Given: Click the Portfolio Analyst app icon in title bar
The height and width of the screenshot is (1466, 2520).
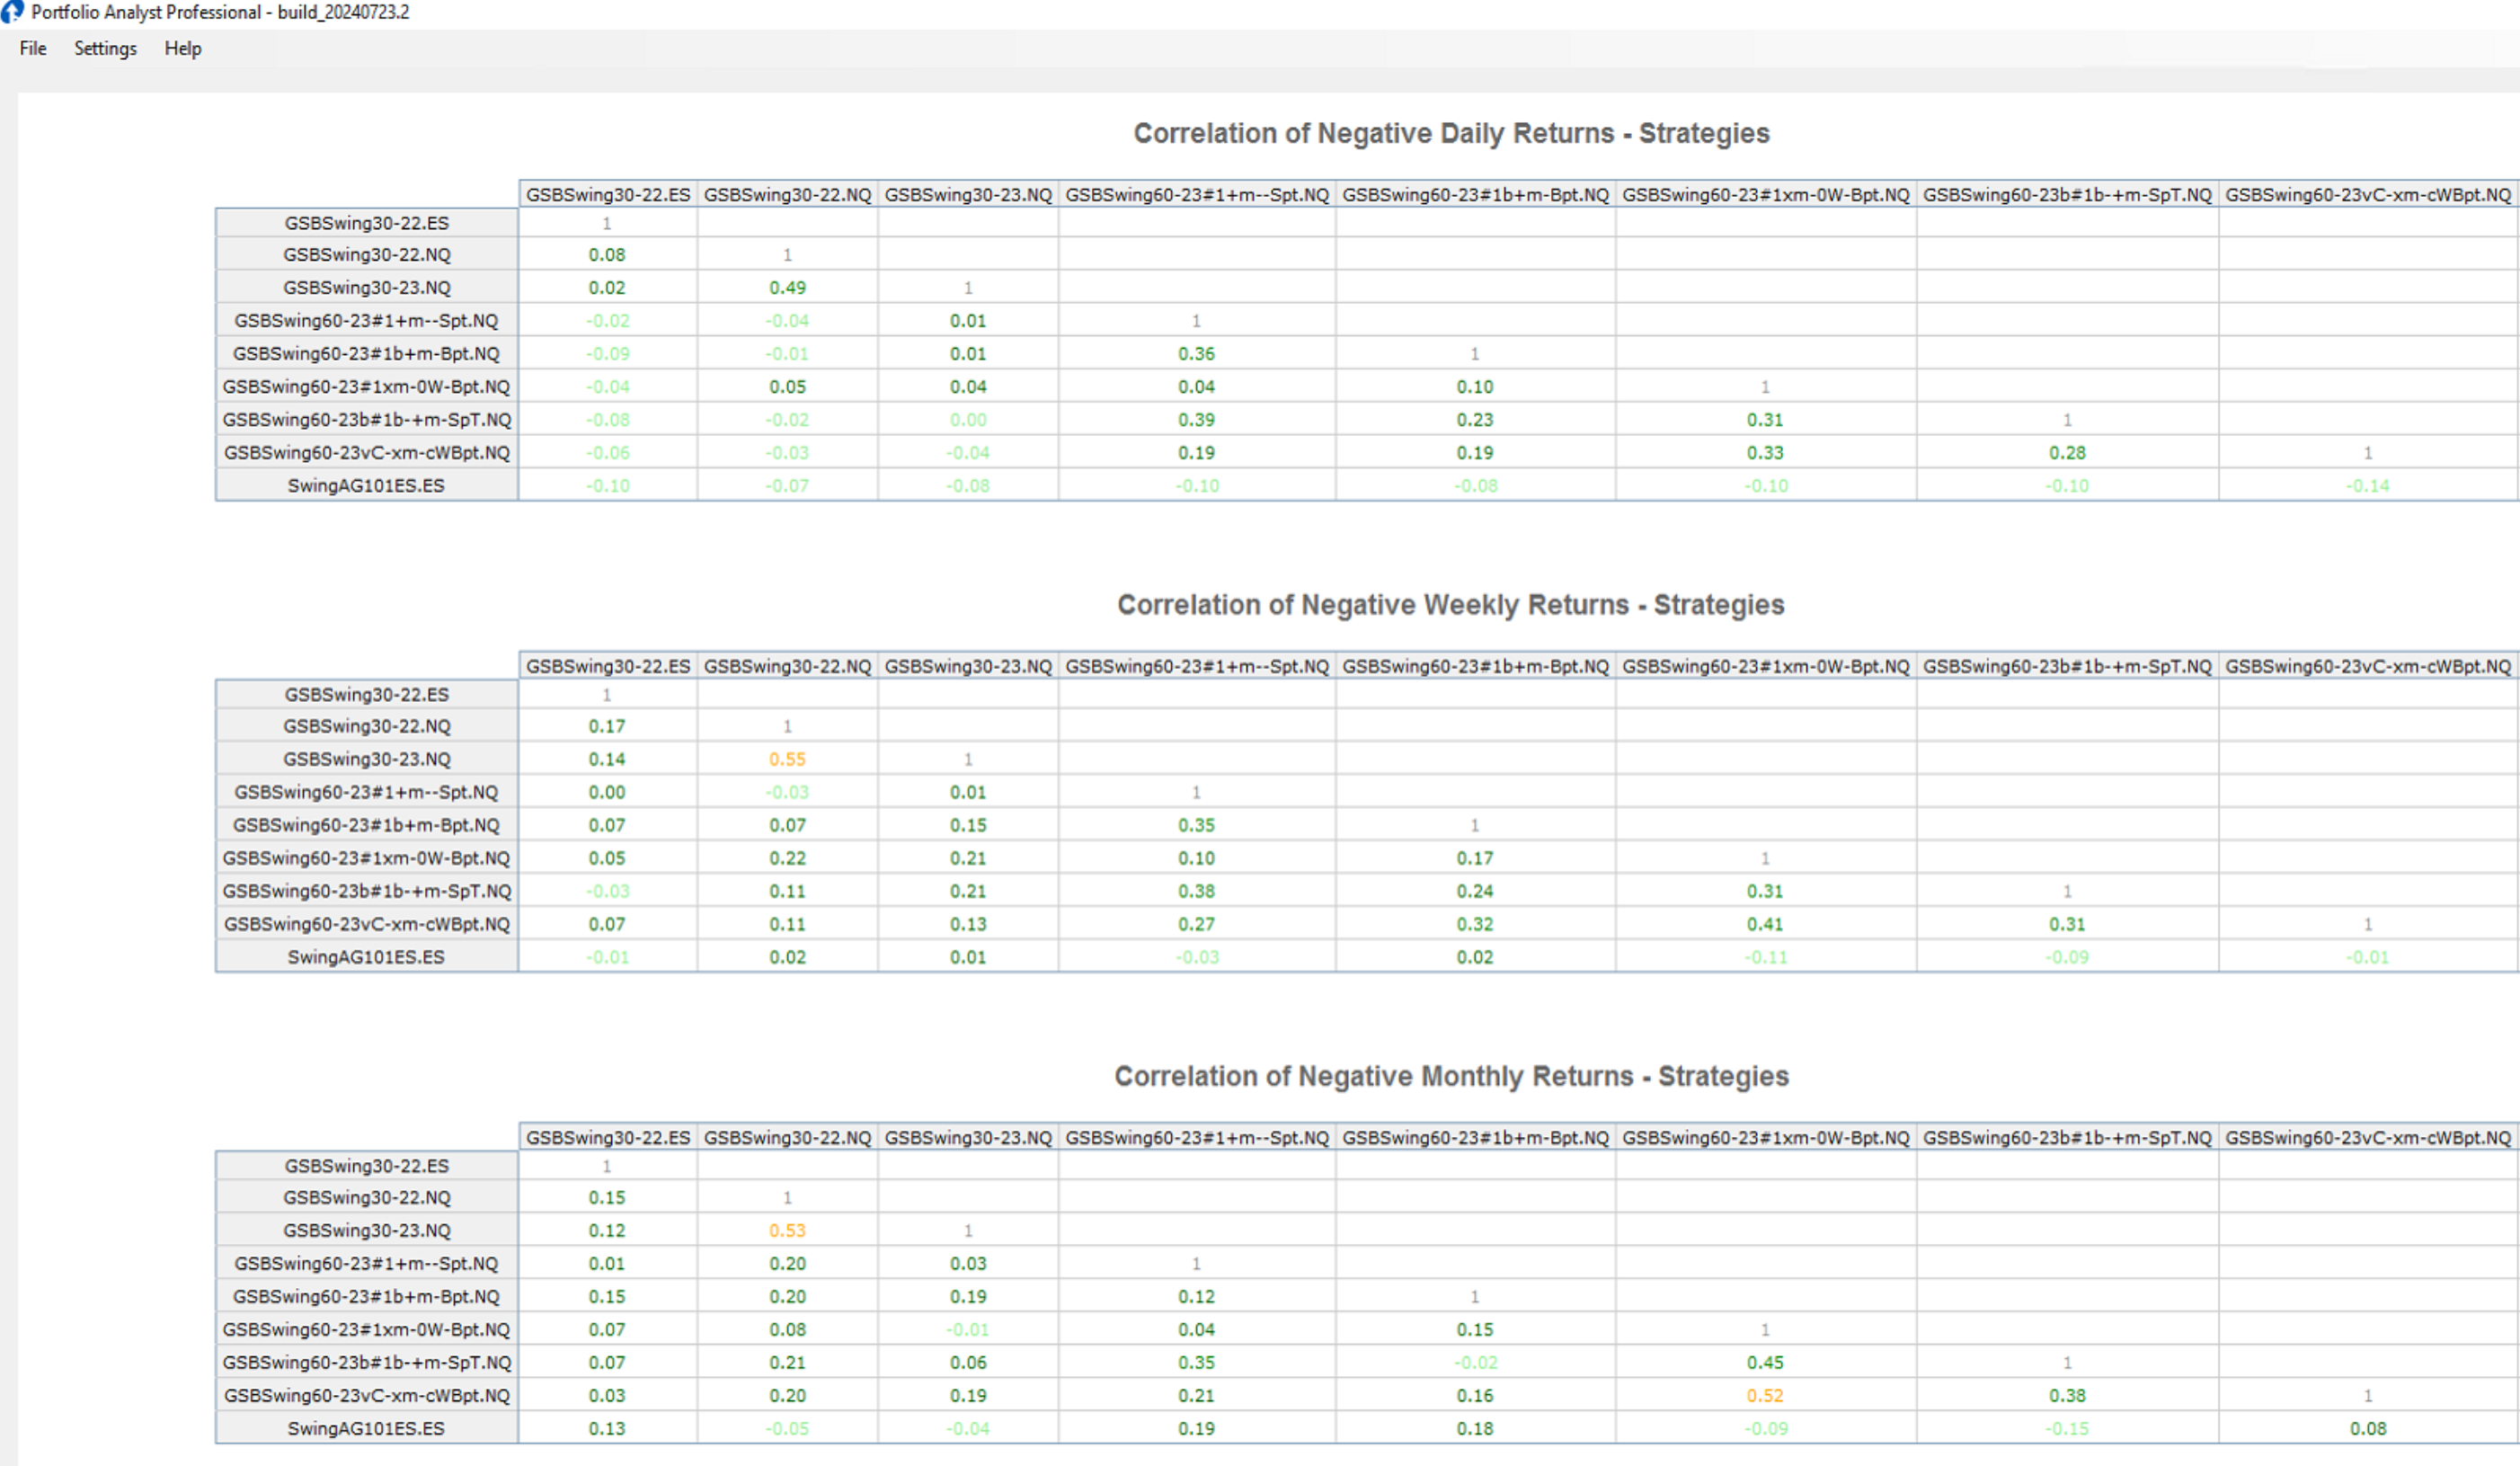Looking at the screenshot, I should coord(11,12).
